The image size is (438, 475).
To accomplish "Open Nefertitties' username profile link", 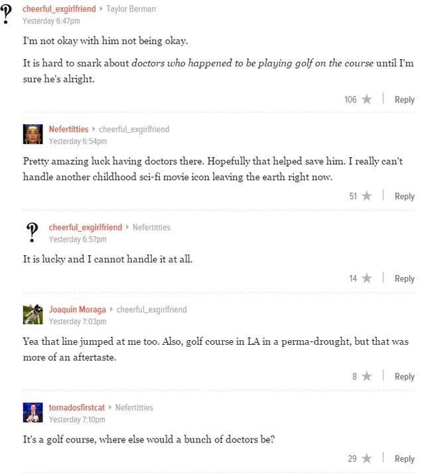I will (x=68, y=129).
